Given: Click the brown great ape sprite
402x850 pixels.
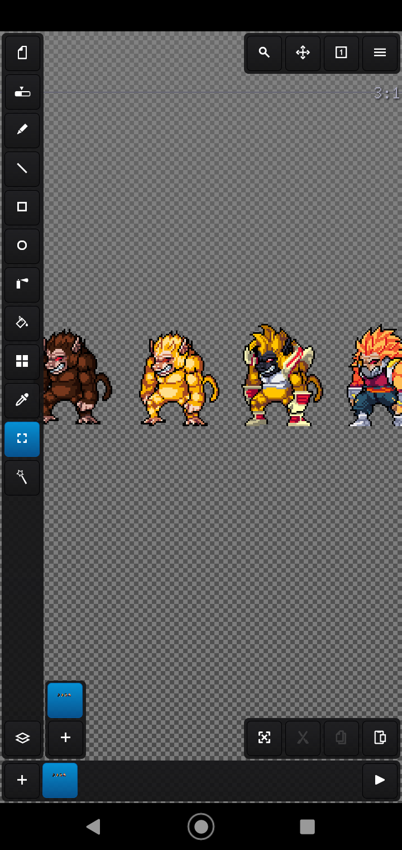Looking at the screenshot, I should 77,377.
